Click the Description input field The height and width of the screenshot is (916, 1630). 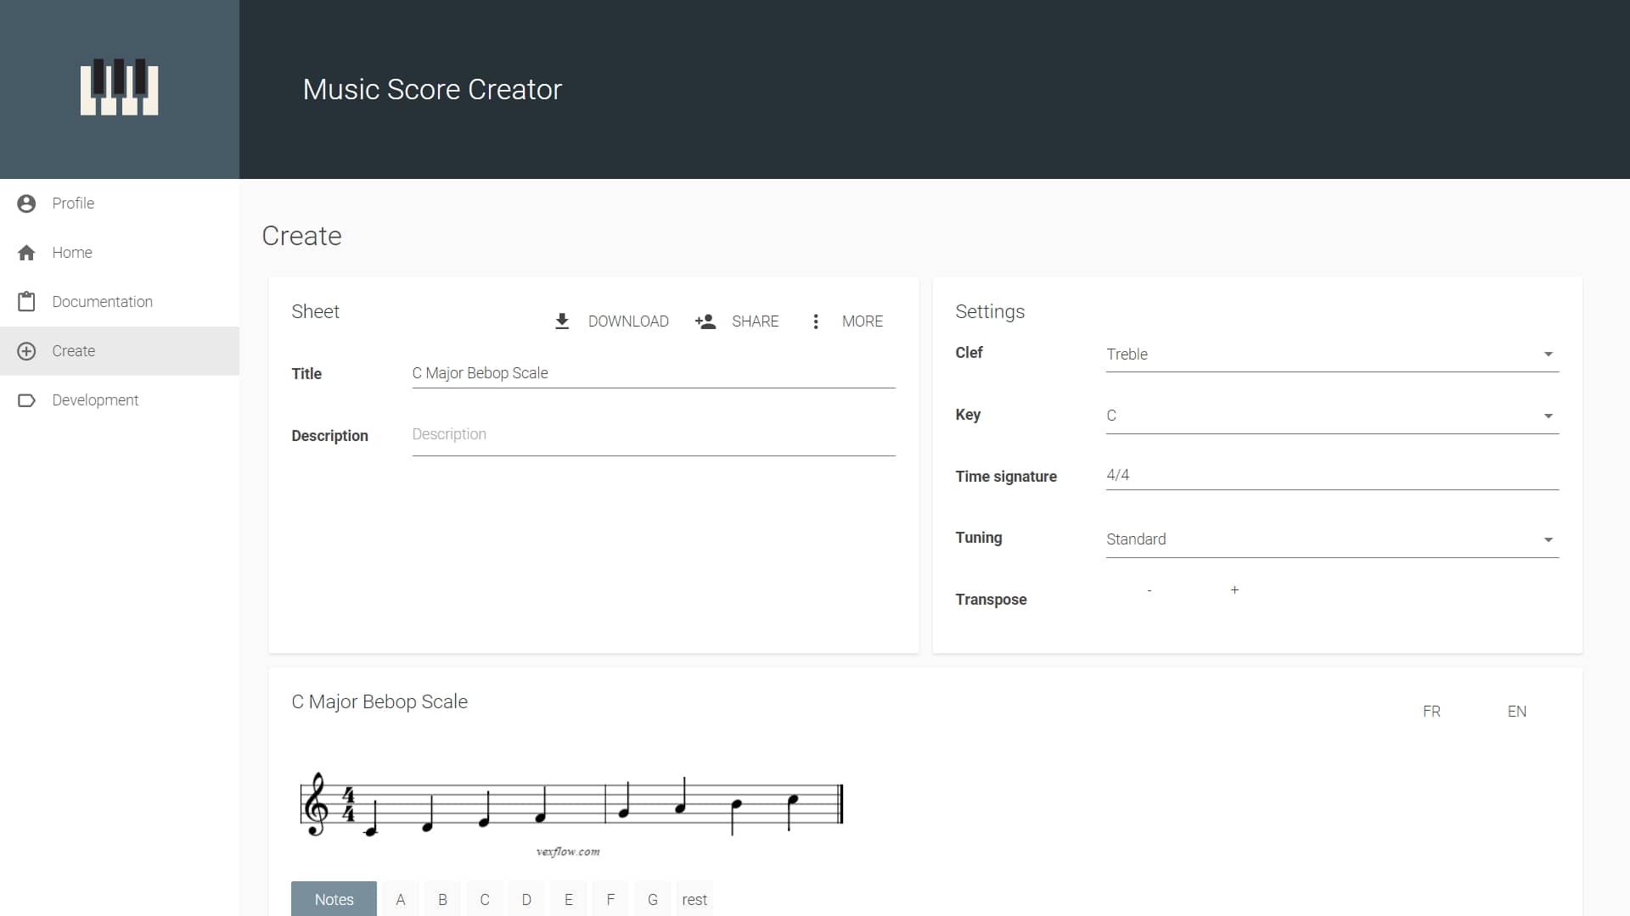coord(653,434)
